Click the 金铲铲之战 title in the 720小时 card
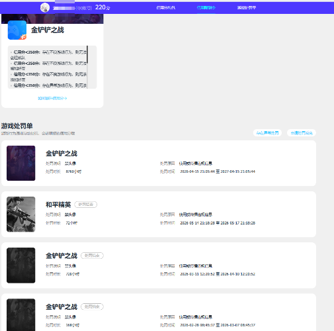Image resolution: width=334 pixels, height=331 pixels. (62, 256)
